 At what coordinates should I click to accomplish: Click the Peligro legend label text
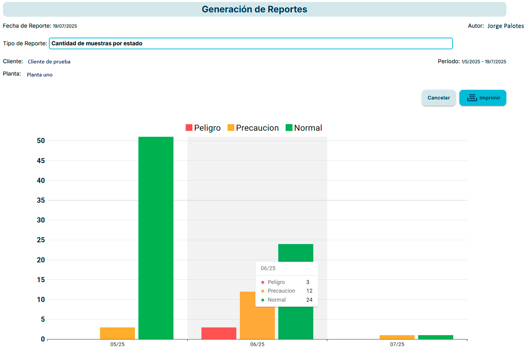coord(207,128)
